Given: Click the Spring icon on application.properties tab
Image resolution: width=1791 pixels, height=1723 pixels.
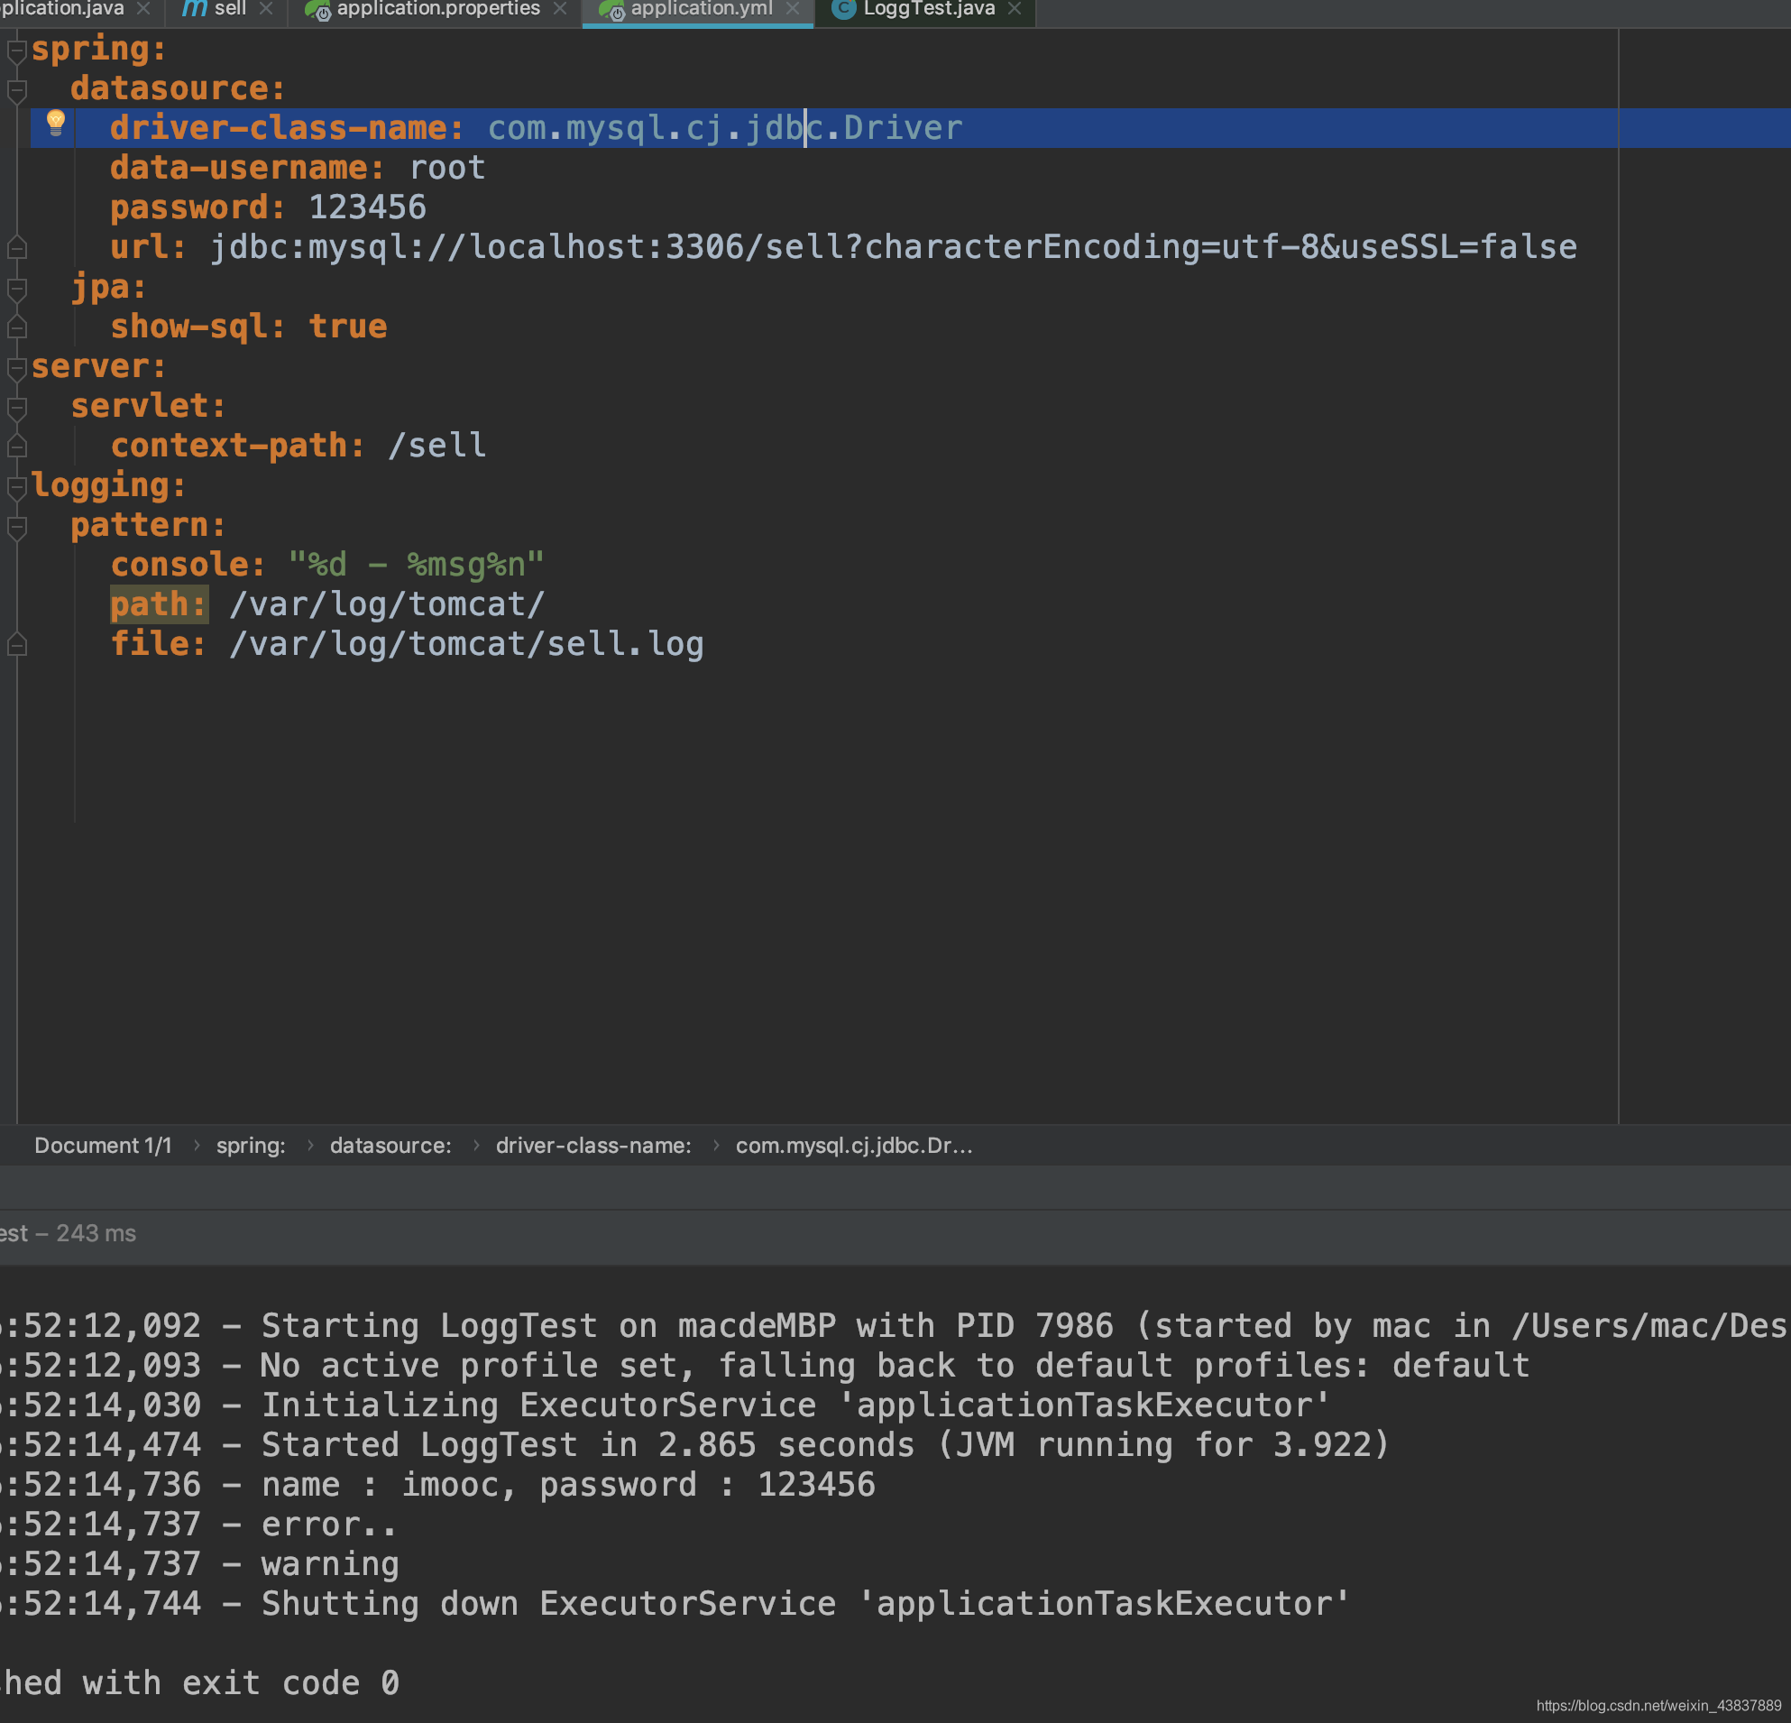Looking at the screenshot, I should 318,10.
